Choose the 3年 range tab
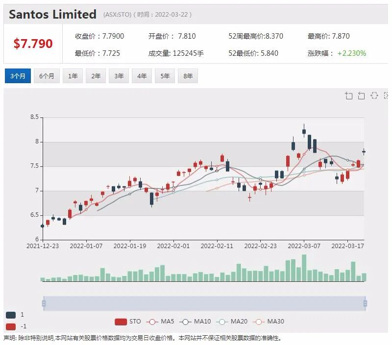The image size is (392, 345). click(x=119, y=76)
